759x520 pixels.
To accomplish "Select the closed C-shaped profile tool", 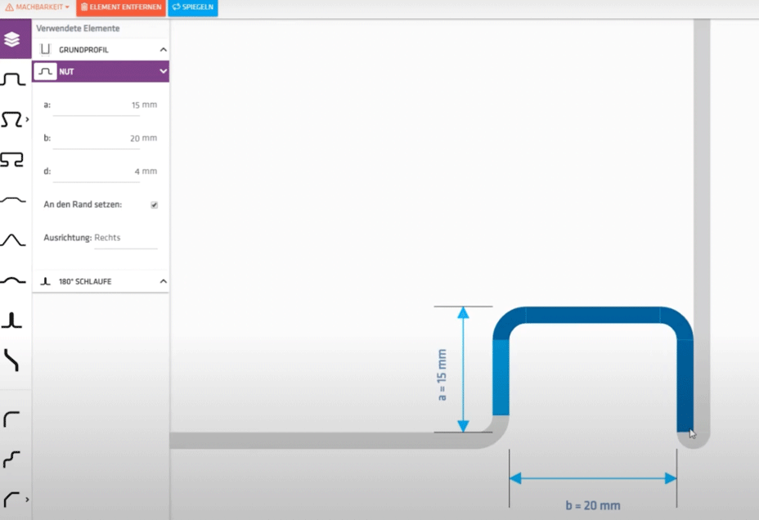I will click(11, 160).
